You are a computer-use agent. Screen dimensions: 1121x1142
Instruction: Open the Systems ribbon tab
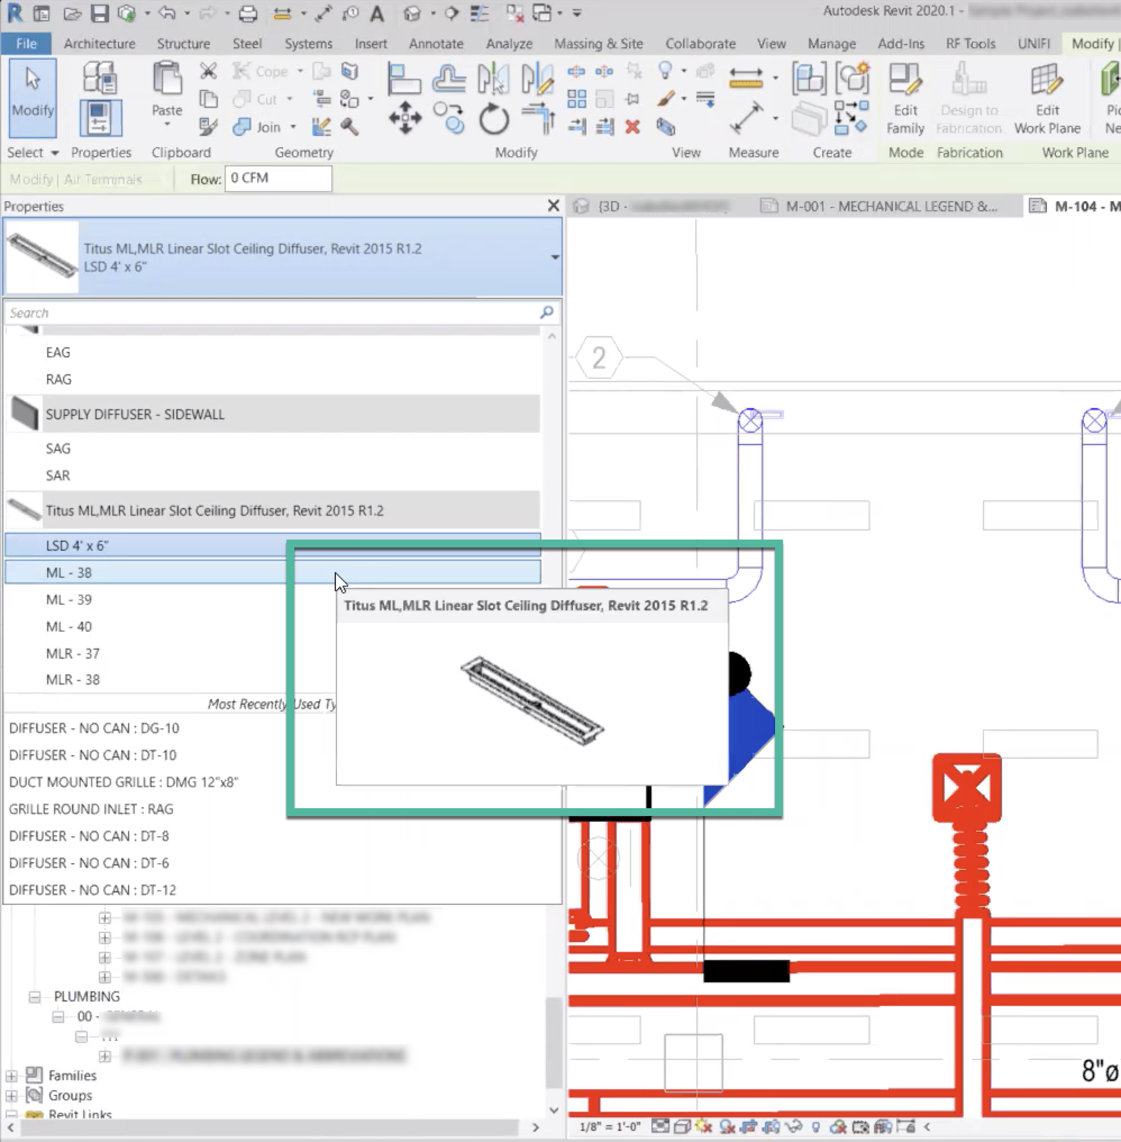click(x=308, y=43)
